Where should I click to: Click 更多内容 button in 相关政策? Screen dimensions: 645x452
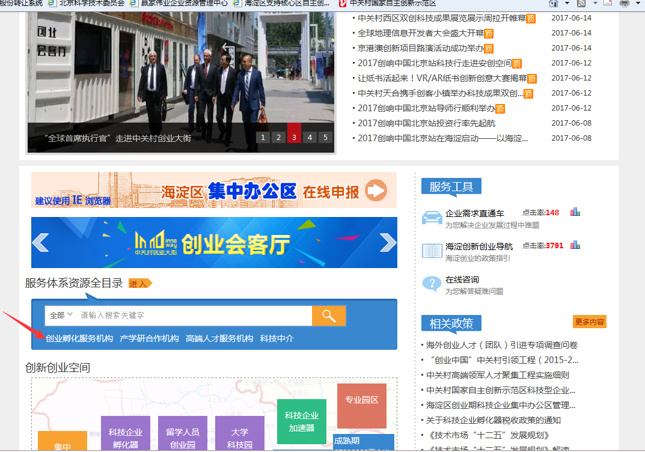tap(590, 322)
